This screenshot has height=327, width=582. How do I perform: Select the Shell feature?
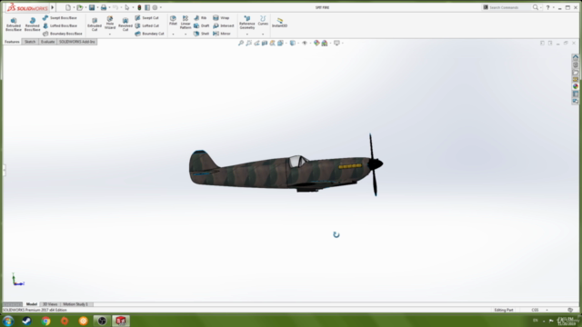tap(201, 34)
